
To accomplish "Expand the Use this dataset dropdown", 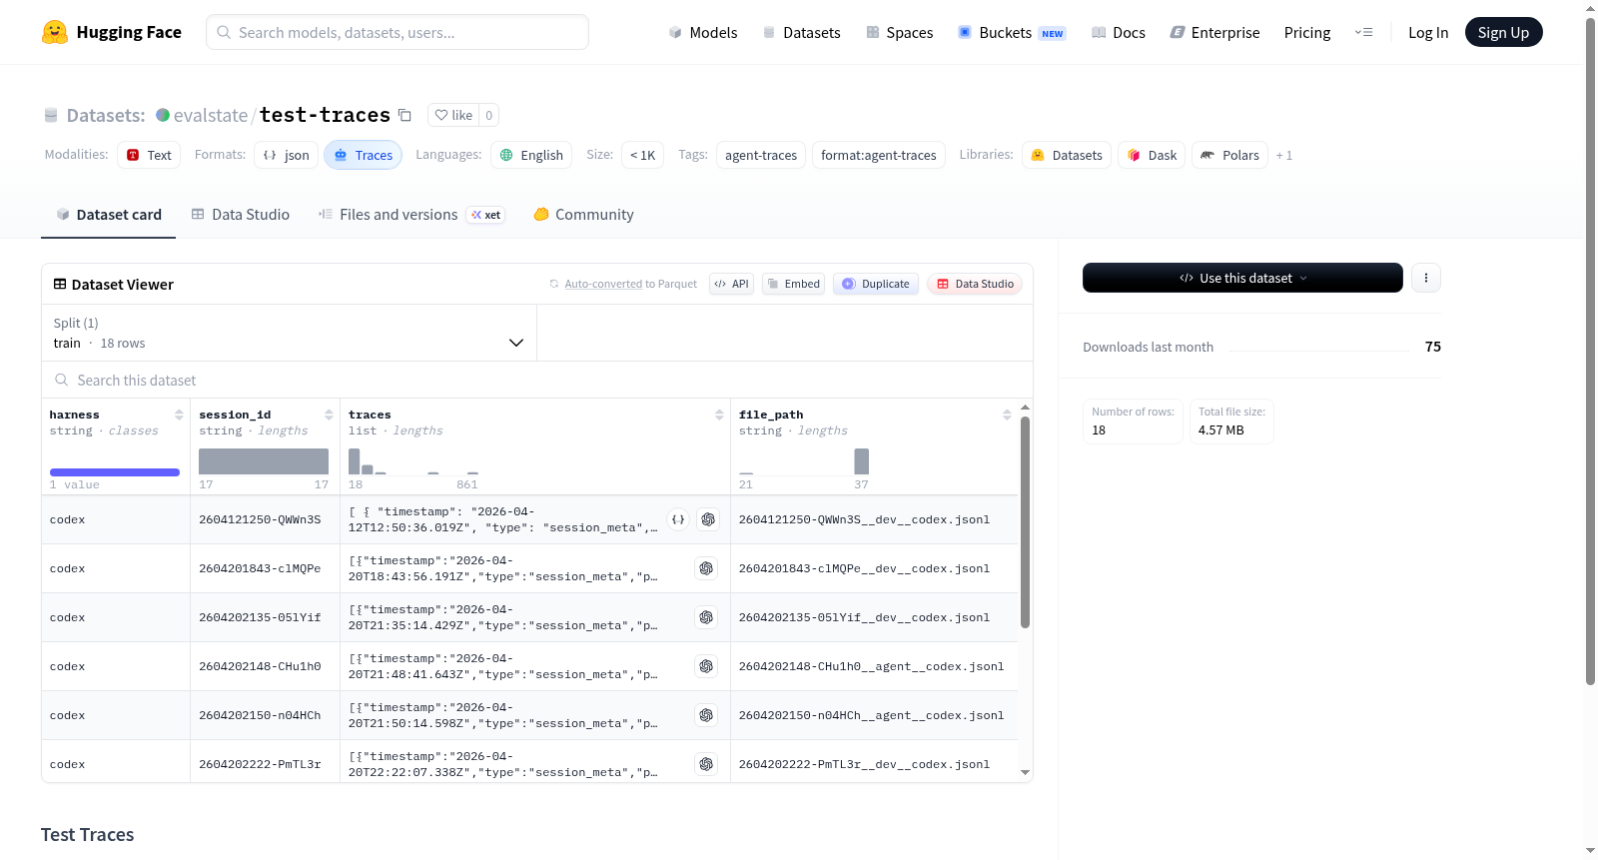I will point(1242,278).
